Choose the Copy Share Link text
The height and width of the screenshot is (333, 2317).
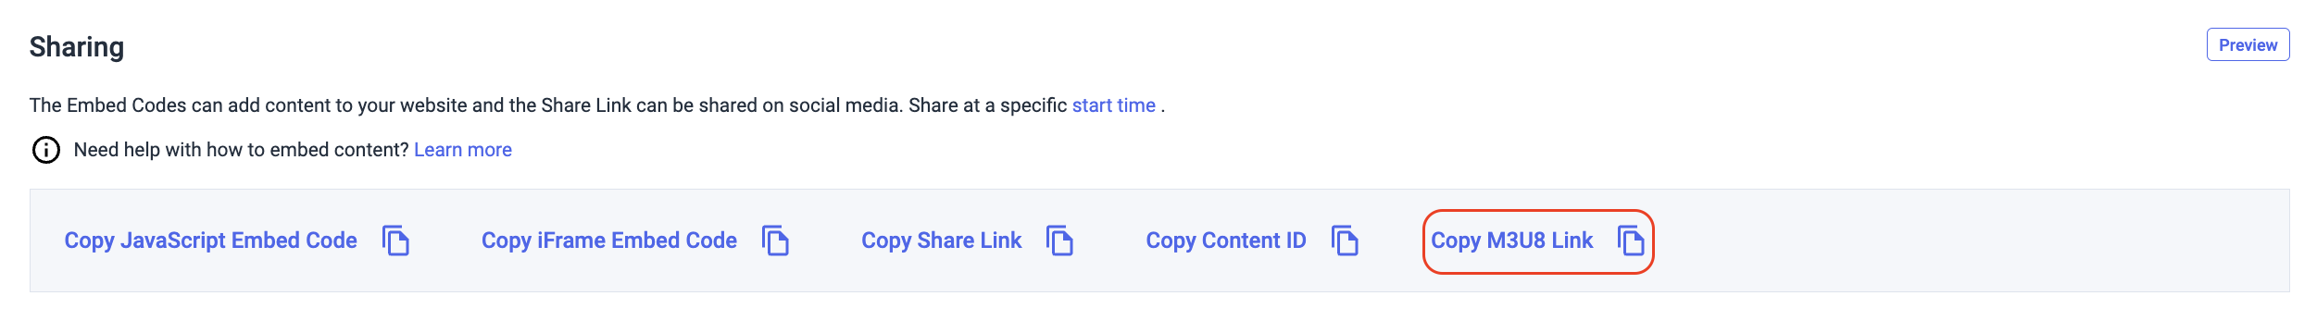click(x=941, y=240)
